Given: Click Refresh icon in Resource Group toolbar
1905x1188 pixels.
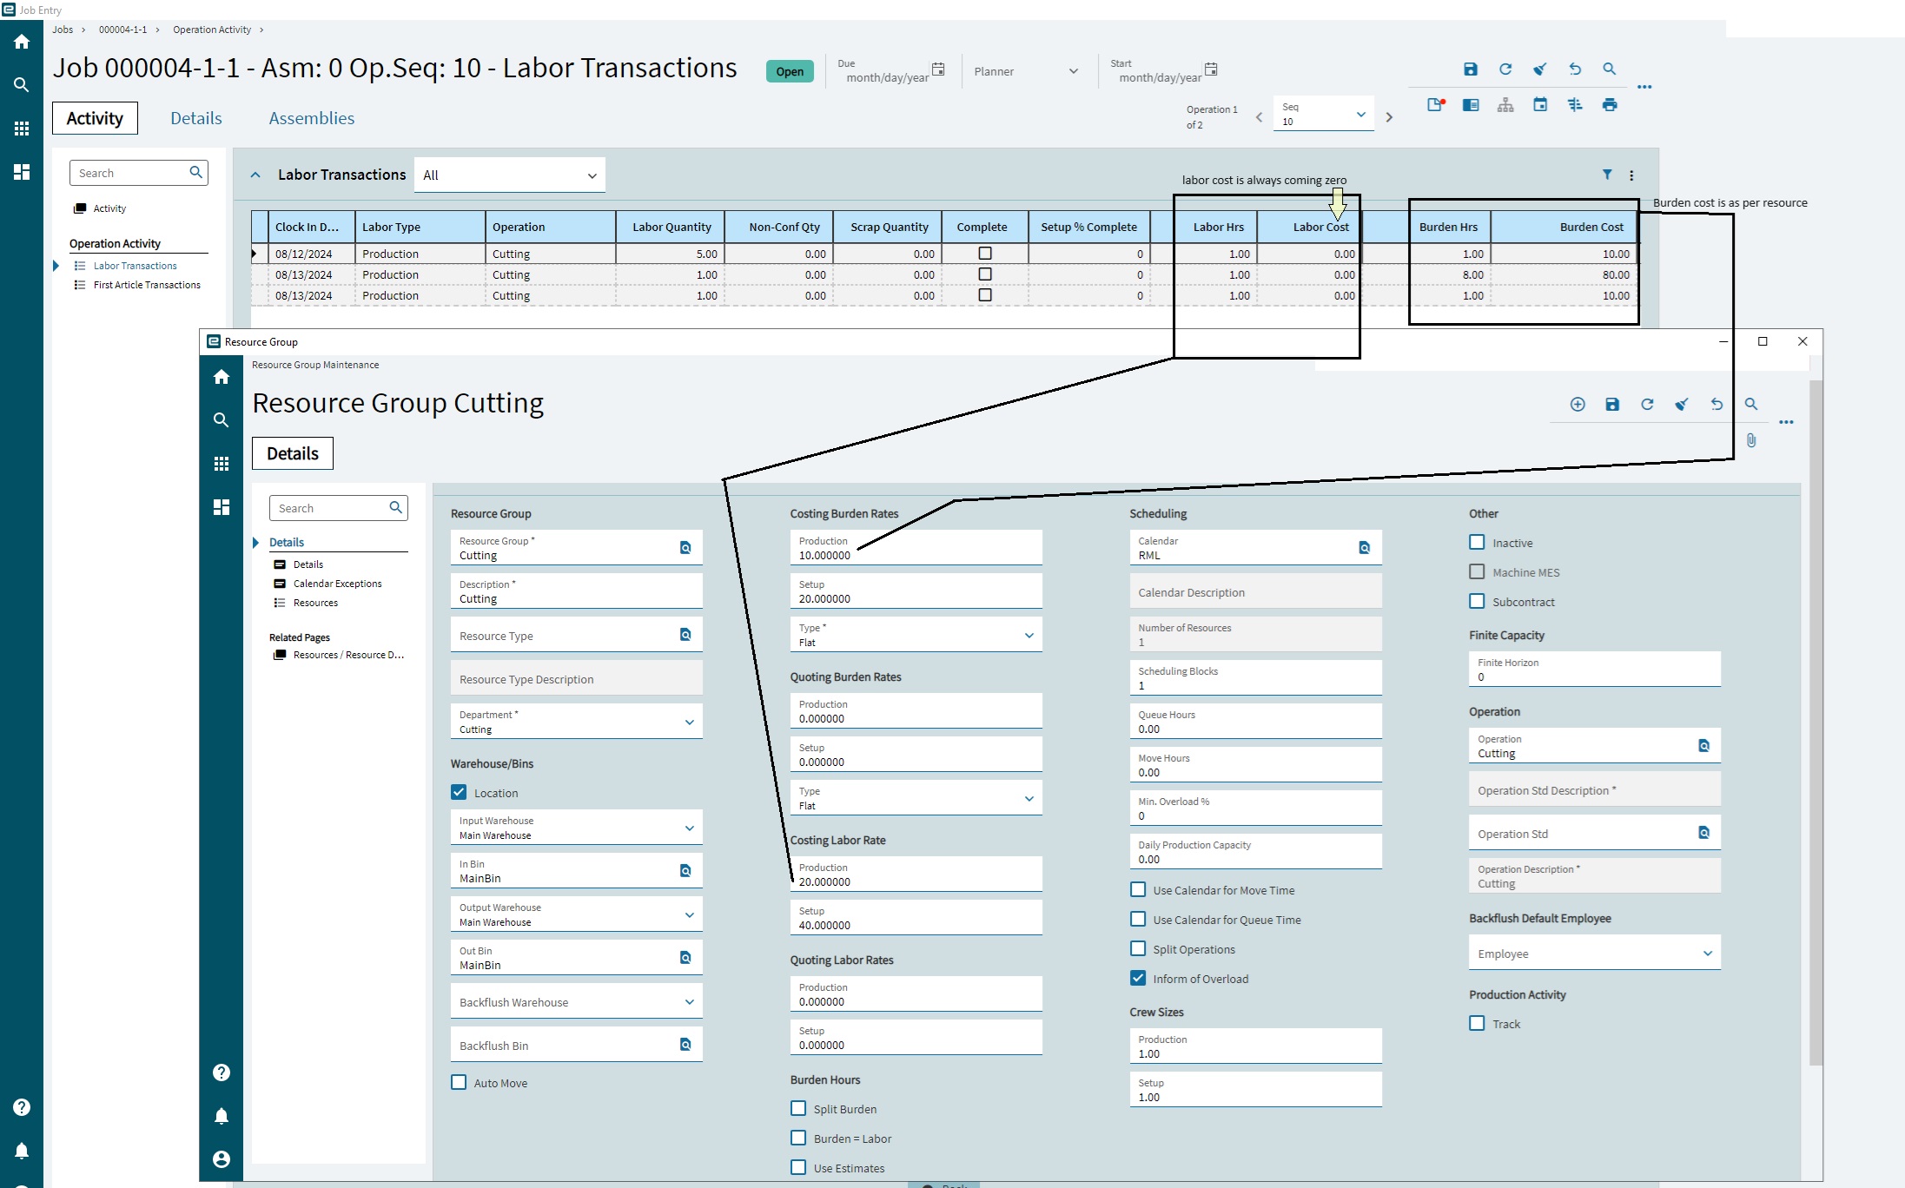Looking at the screenshot, I should [x=1647, y=405].
